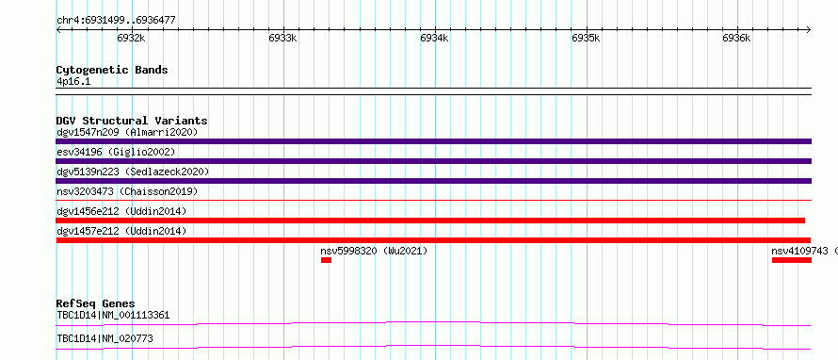Open variant dgv1547n209 (Almarri2020) label
The width and height of the screenshot is (838, 360).
[127, 132]
